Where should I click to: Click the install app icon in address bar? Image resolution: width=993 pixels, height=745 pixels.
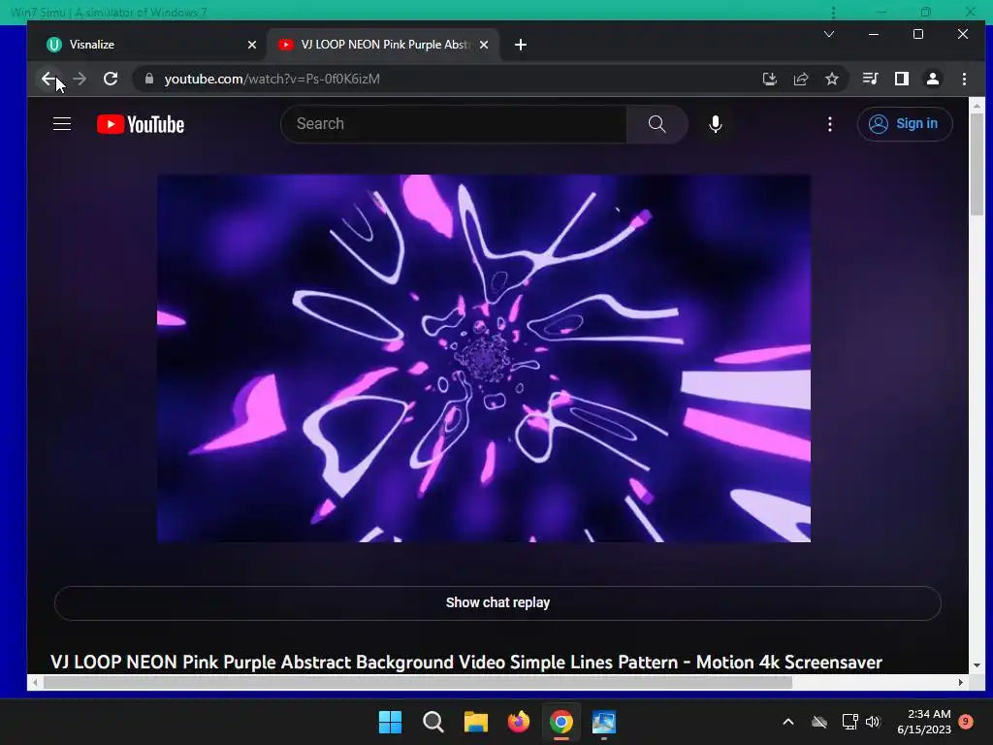pos(769,79)
